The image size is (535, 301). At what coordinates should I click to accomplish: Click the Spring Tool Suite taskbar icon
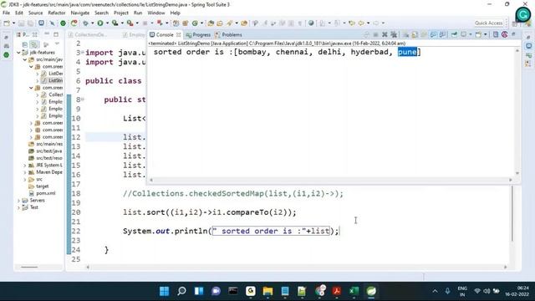371,291
